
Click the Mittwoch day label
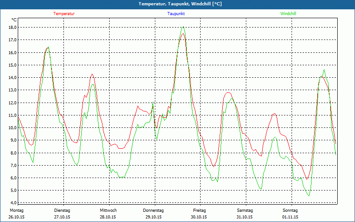(108, 210)
